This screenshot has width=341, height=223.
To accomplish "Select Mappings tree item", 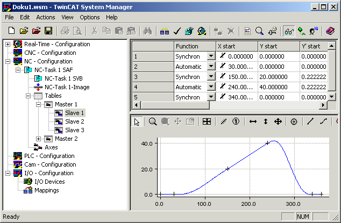I will [47, 190].
